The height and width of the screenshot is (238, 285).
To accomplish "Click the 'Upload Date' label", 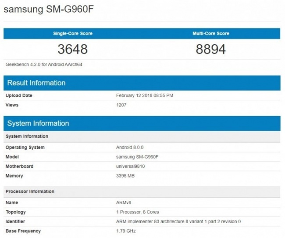I will [19, 96].
